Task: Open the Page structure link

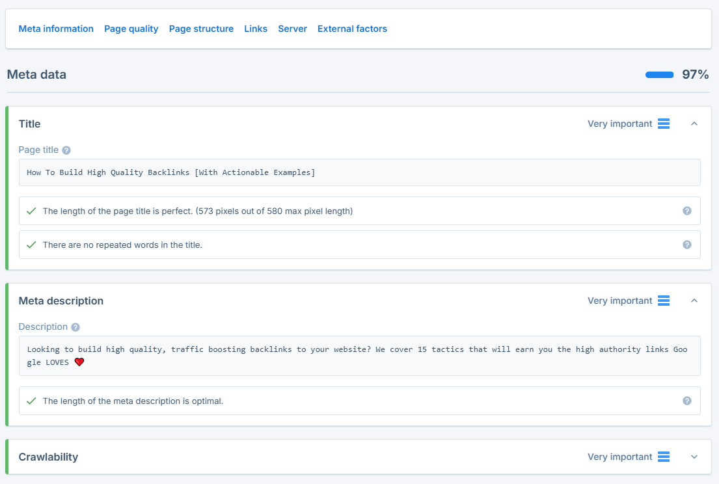Action: (x=201, y=29)
